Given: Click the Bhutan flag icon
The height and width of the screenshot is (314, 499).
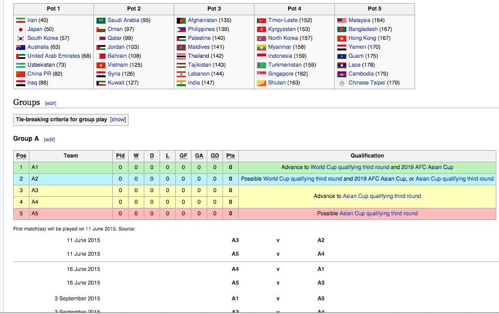Looking at the screenshot, I should click(x=261, y=83).
